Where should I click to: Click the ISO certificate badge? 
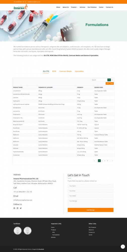click(x=18, y=231)
